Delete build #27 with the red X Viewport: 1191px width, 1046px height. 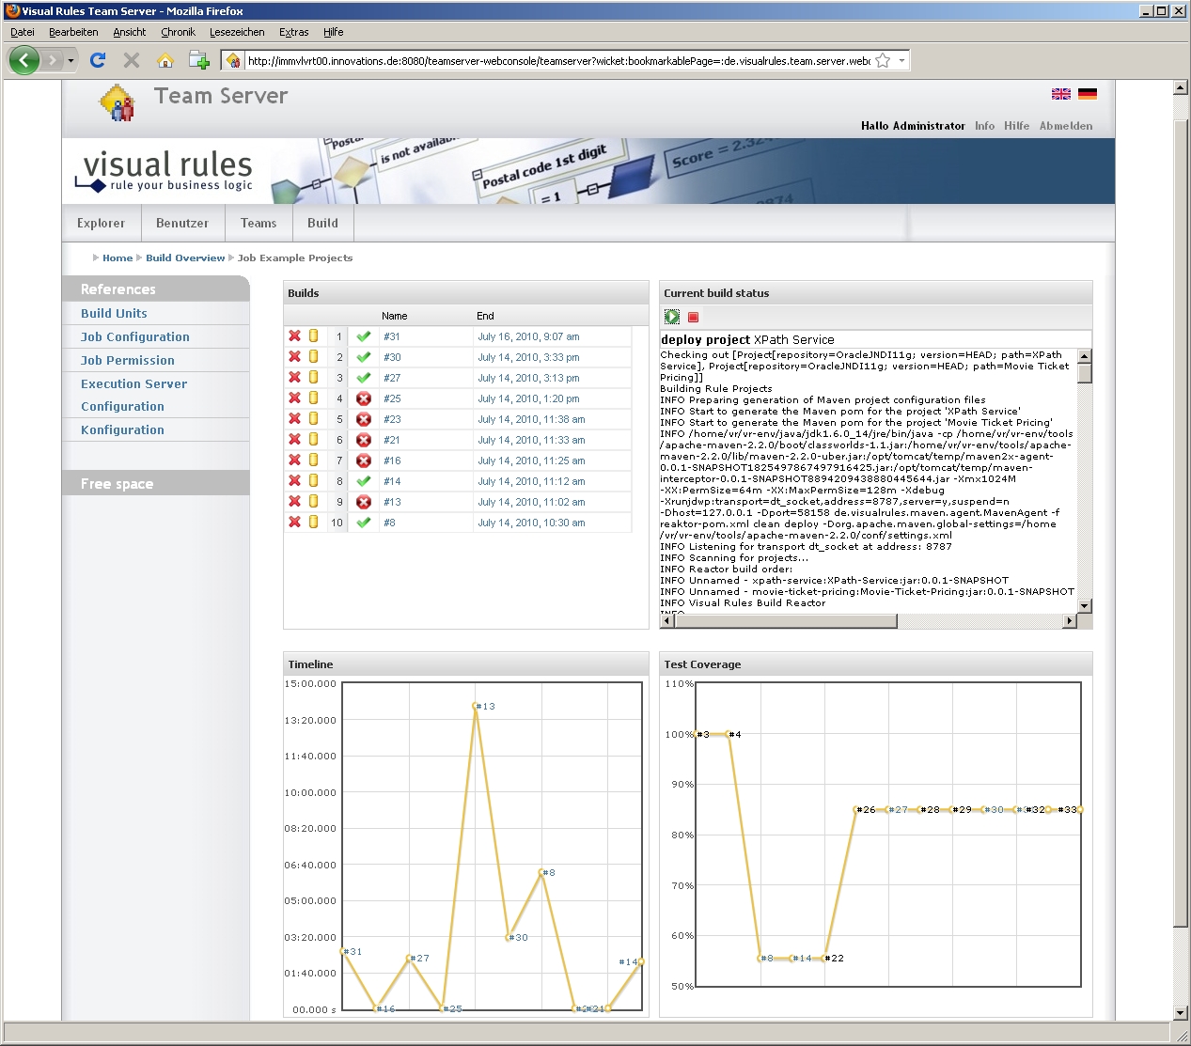point(294,377)
